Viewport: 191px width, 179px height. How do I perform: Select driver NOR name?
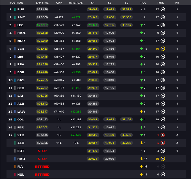[x=21, y=41]
